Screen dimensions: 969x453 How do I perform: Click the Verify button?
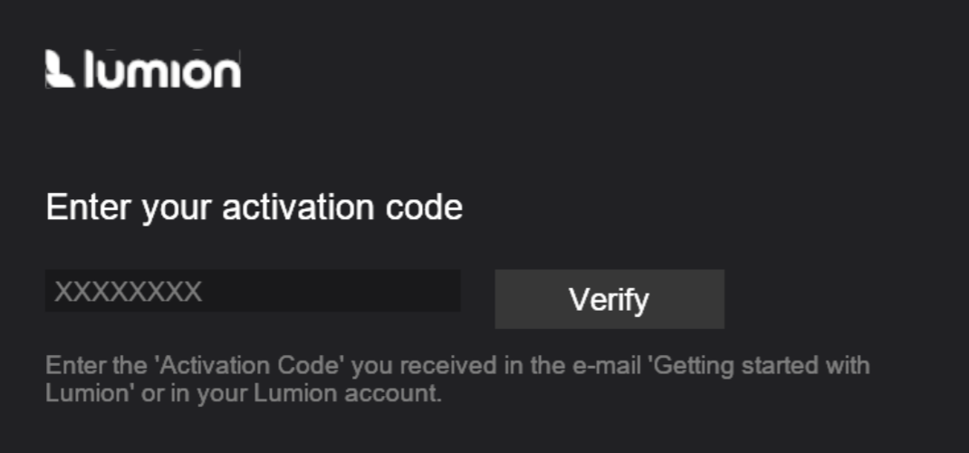(x=609, y=299)
